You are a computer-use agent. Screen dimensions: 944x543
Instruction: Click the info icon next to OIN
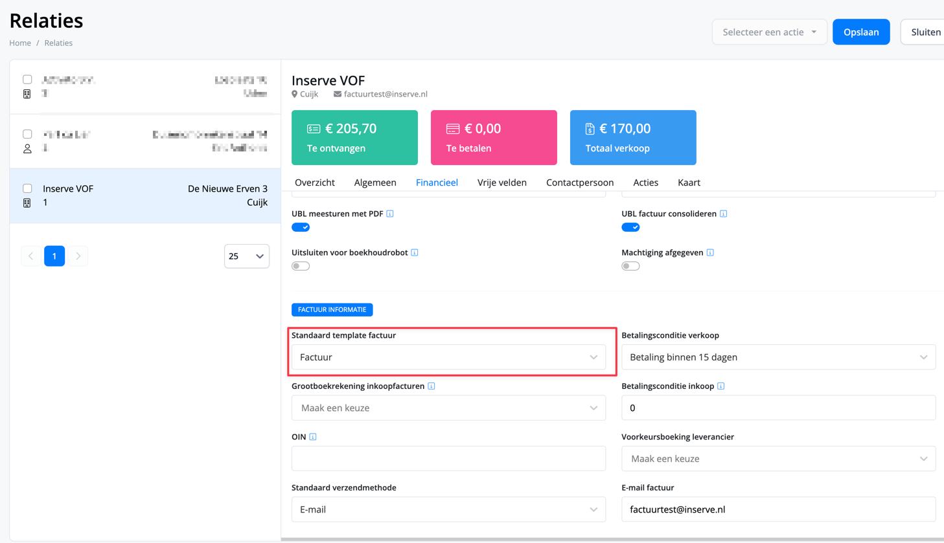tap(313, 437)
